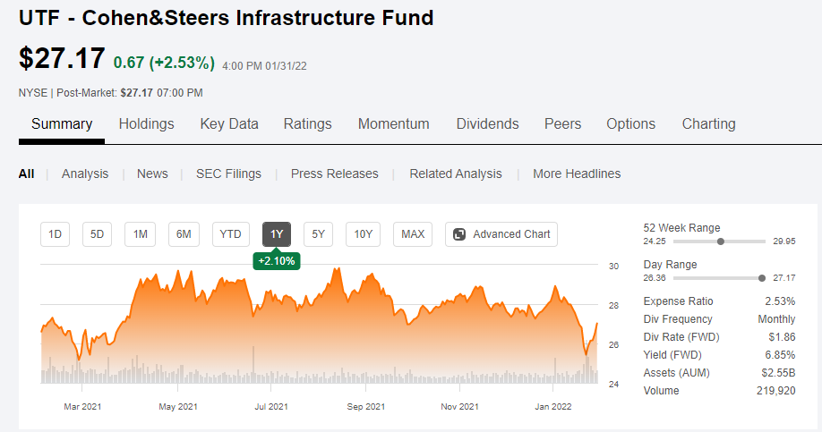Open More Headlines link
The height and width of the screenshot is (432, 822).
(577, 174)
